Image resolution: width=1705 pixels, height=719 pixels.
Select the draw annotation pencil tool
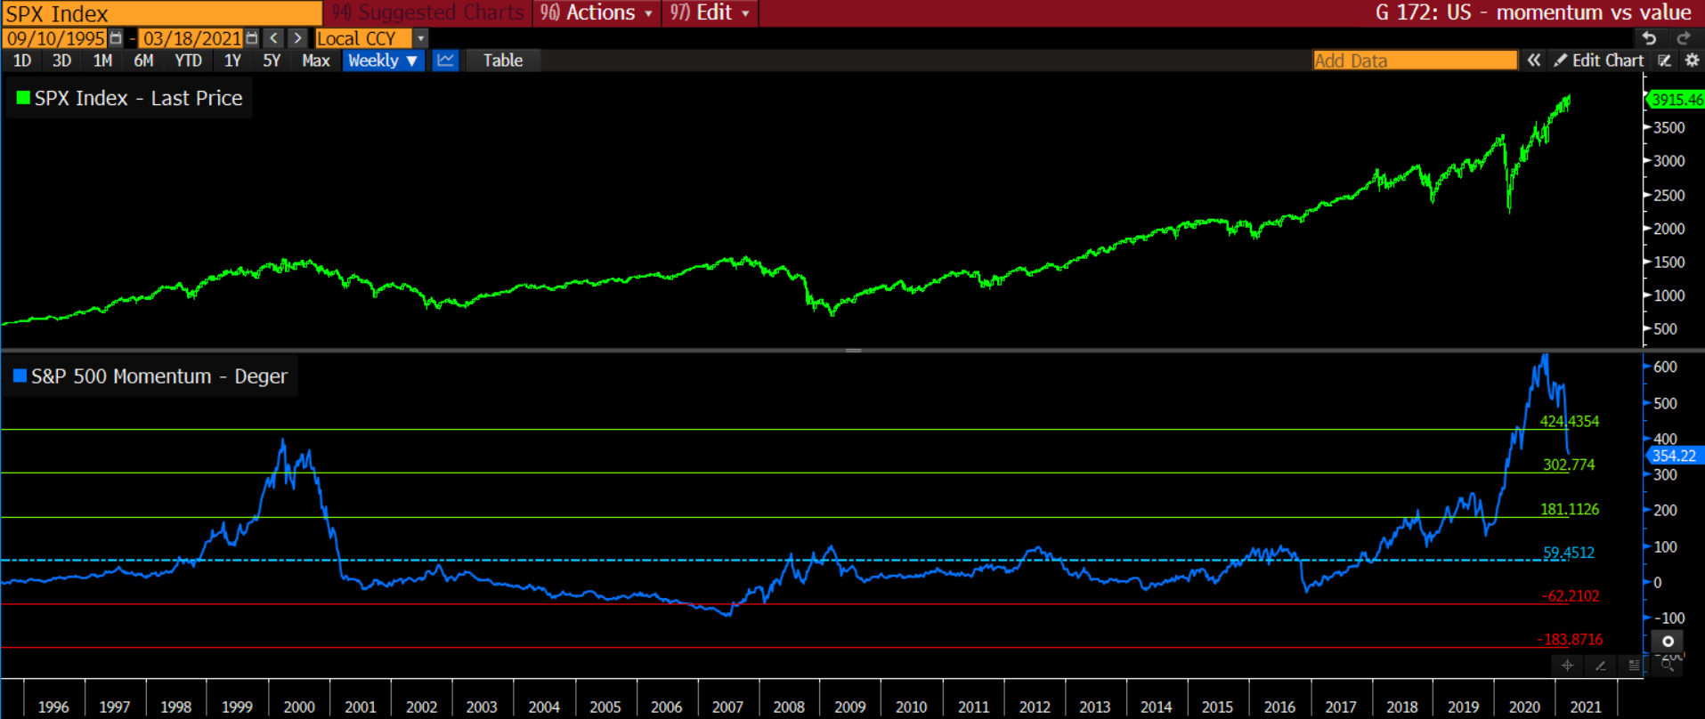point(1600,665)
